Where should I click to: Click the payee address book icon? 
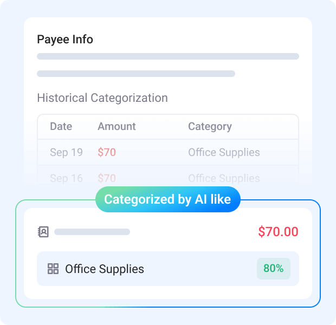coord(43,232)
